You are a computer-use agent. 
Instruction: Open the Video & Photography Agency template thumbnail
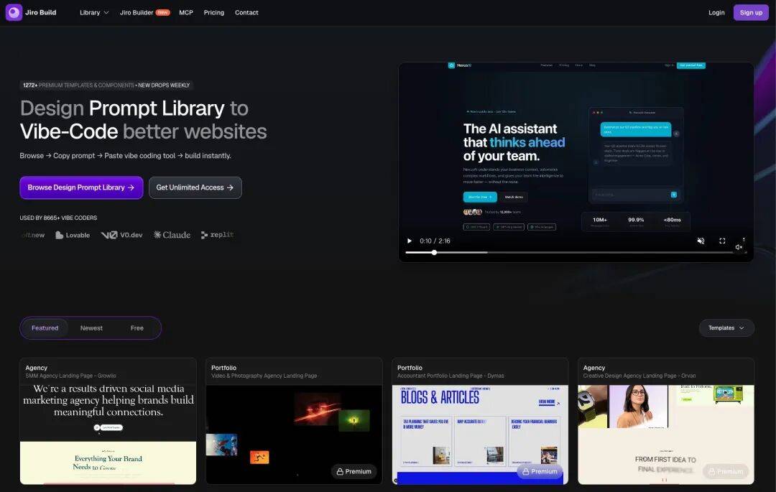294,435
